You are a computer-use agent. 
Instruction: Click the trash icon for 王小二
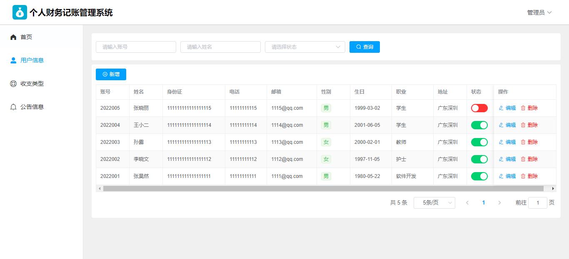point(523,125)
